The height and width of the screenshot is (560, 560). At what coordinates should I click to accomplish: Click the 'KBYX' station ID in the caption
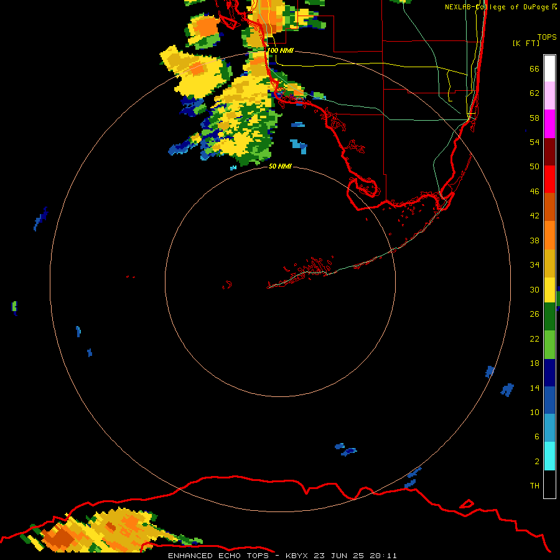pyautogui.click(x=296, y=556)
